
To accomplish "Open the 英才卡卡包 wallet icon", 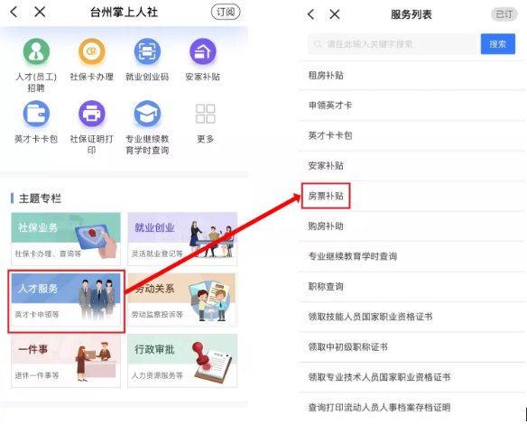I will 36,114.
